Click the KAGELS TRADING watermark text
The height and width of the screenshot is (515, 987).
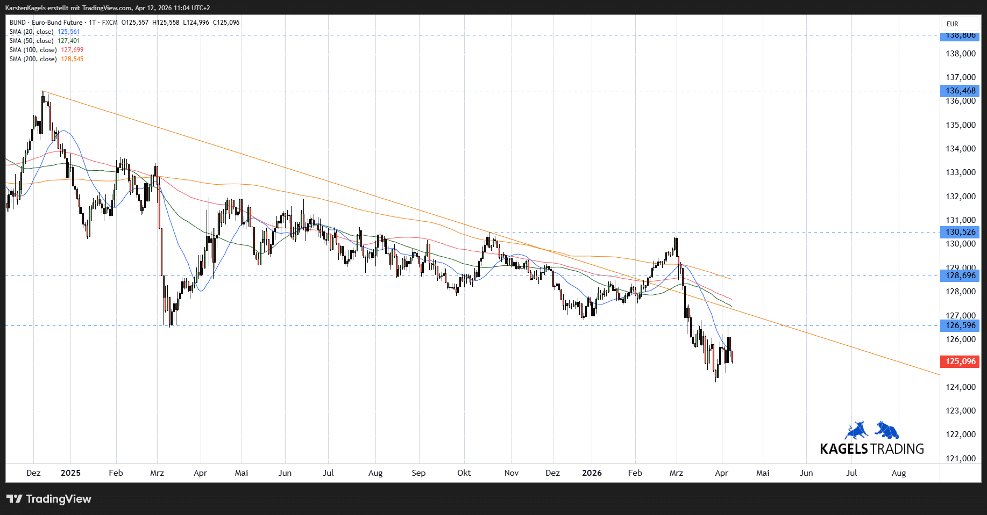[871, 449]
